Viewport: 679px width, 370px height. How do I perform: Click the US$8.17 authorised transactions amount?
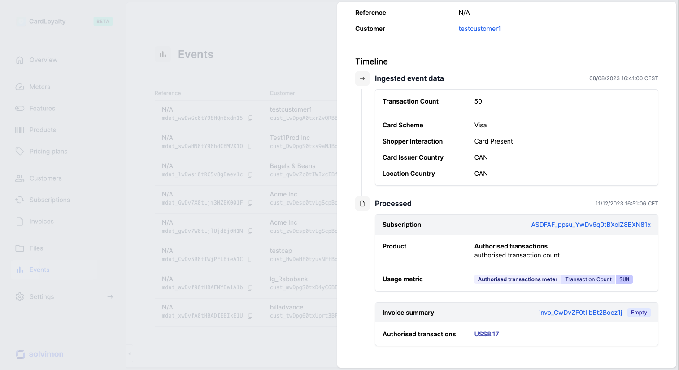486,334
